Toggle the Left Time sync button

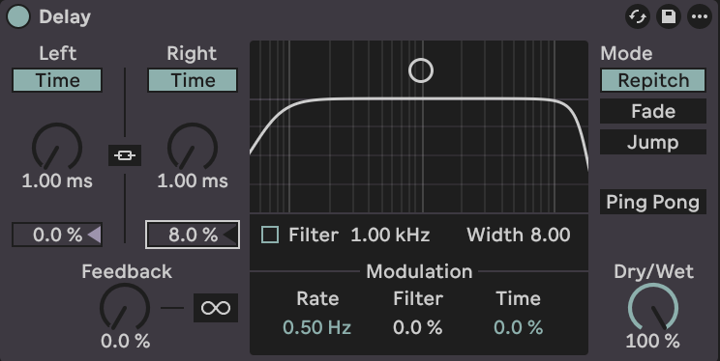click(57, 81)
